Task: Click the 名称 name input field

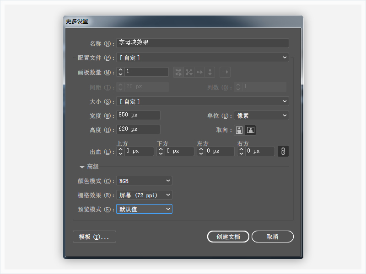Action: click(x=203, y=43)
